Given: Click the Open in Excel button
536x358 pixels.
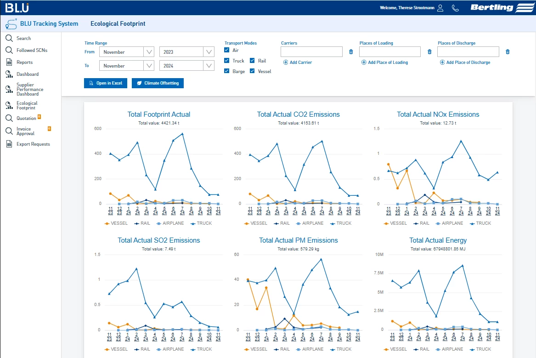Looking at the screenshot, I should click(106, 83).
